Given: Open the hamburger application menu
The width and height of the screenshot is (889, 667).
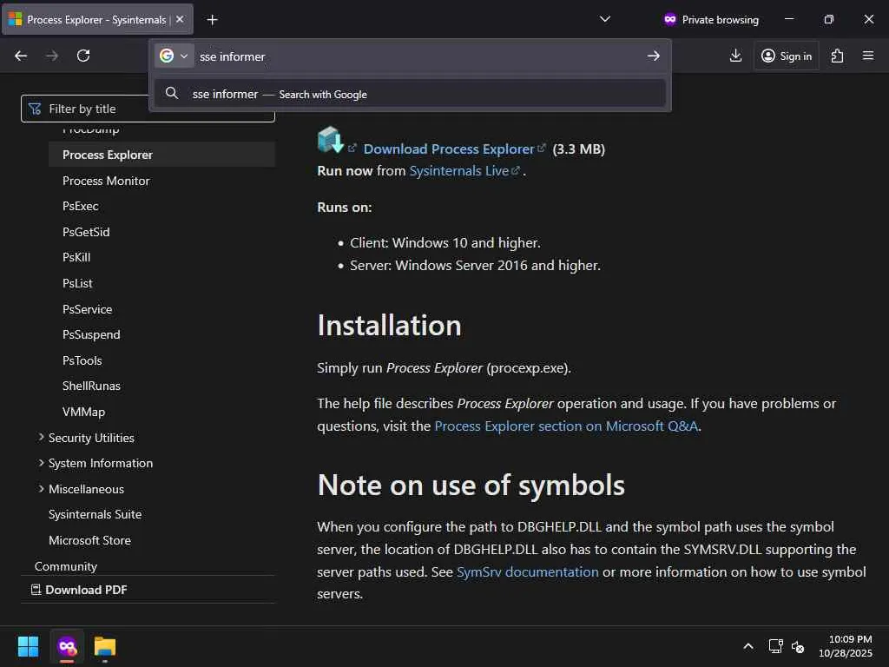Looking at the screenshot, I should point(868,56).
